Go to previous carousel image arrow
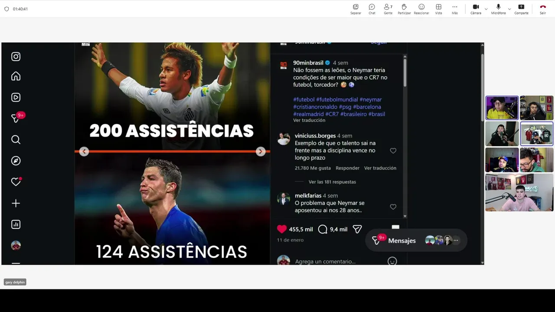The image size is (555, 312). tap(84, 151)
